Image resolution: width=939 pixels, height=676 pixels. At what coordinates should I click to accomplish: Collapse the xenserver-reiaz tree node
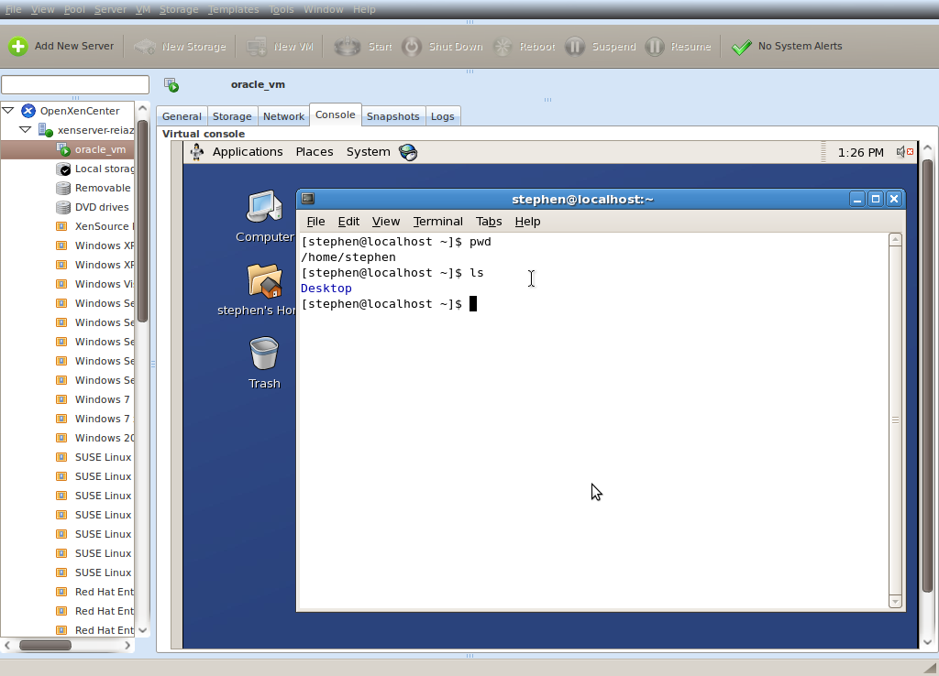[26, 130]
